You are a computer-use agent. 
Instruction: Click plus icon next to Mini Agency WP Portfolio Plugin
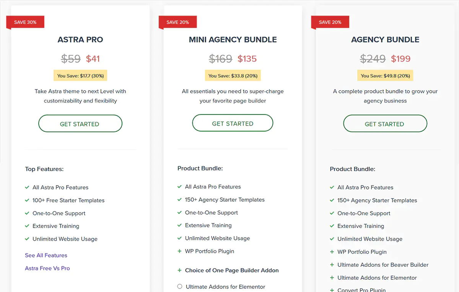tap(179, 251)
